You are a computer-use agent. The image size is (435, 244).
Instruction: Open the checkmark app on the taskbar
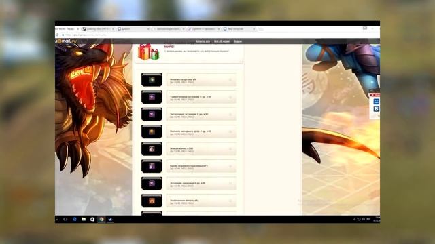(110, 219)
